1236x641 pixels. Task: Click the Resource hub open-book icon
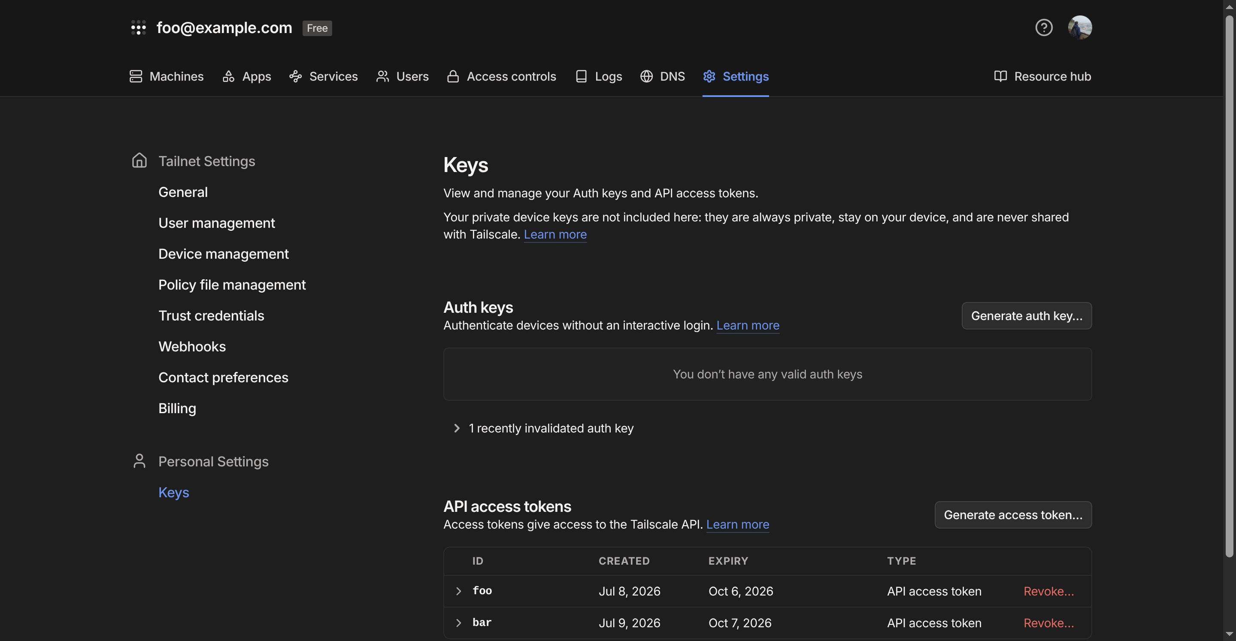tap(1000, 76)
